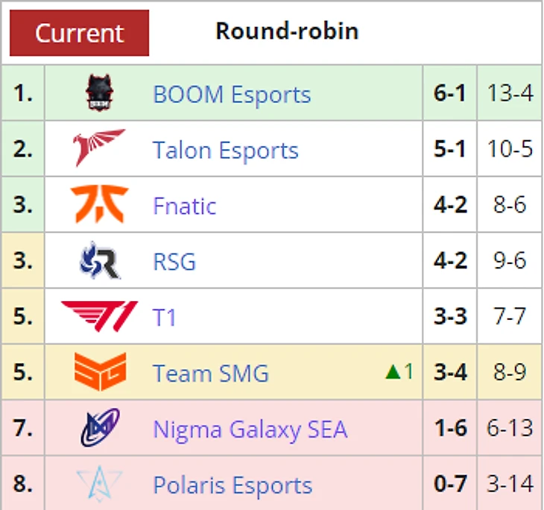The image size is (544, 510).
Task: Select the Current standings button
Action: coord(80,33)
